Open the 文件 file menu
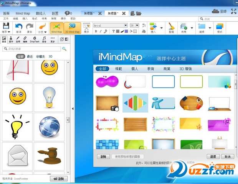This screenshot has height=184, width=238. 6,18
